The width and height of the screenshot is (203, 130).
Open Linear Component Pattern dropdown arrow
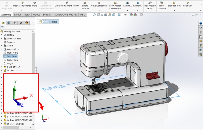coord(67,10)
